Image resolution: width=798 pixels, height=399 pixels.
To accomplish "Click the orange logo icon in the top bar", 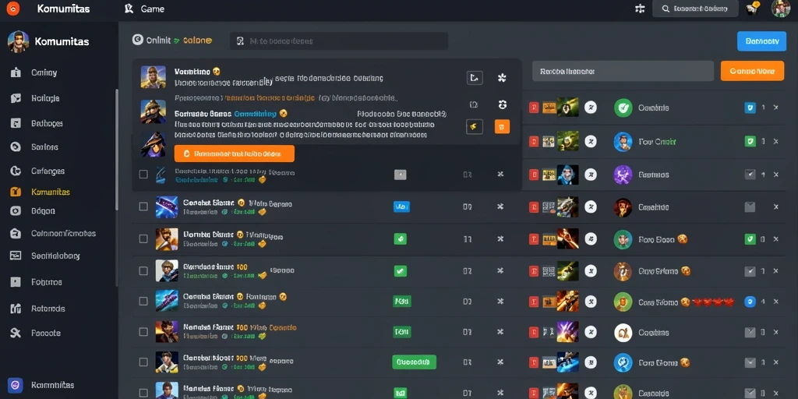I will (12, 9).
